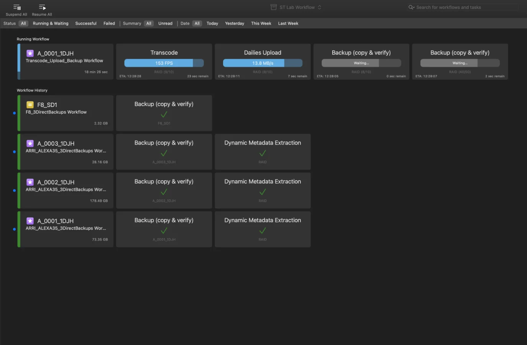Filter by Running & Waiting status

pos(51,23)
